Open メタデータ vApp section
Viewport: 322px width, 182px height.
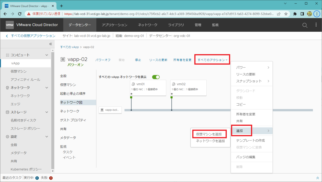(68, 138)
